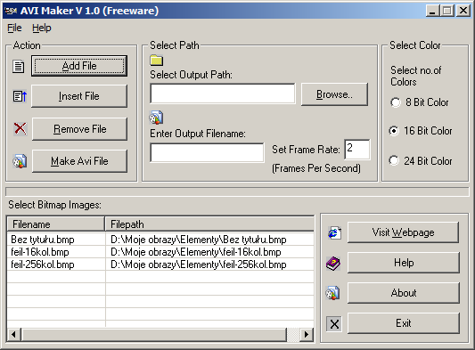
Task: Minimize the AVI Maker window
Action: pyautogui.click(x=432, y=11)
